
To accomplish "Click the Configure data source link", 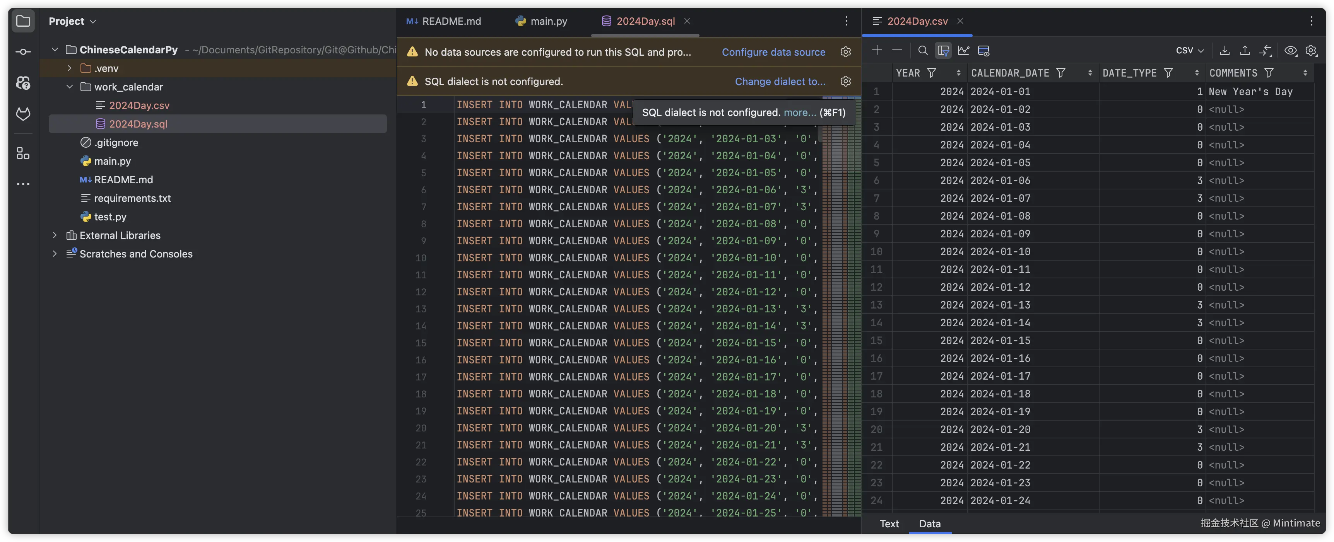I will pos(773,52).
